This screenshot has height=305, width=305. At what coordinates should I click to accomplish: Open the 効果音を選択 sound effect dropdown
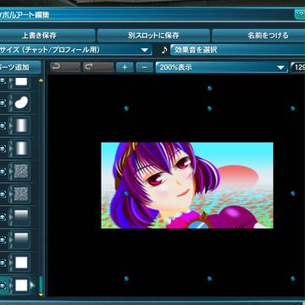[x=237, y=50]
